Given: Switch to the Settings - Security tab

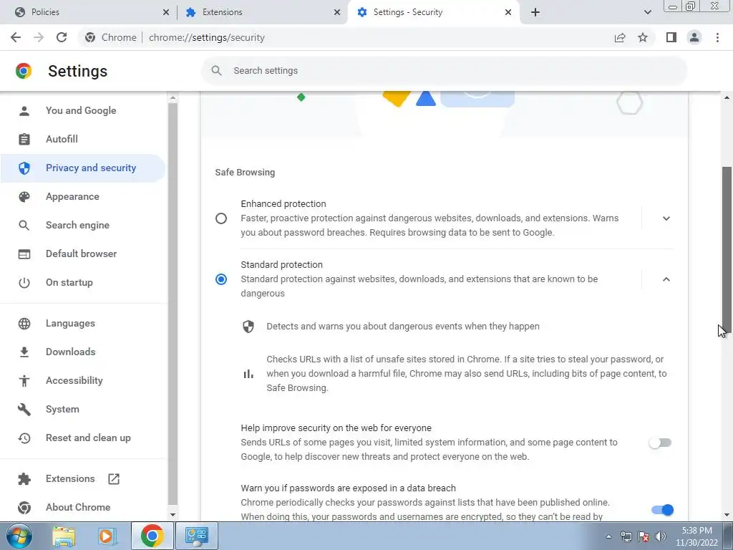Looking at the screenshot, I should coord(433,12).
